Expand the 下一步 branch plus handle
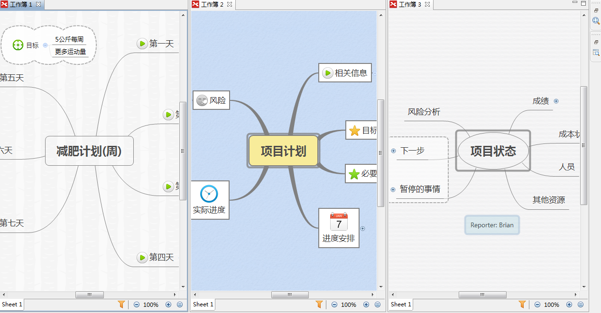 393,151
